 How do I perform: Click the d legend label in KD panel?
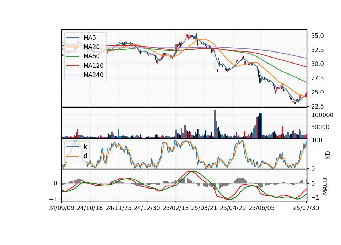85,156
